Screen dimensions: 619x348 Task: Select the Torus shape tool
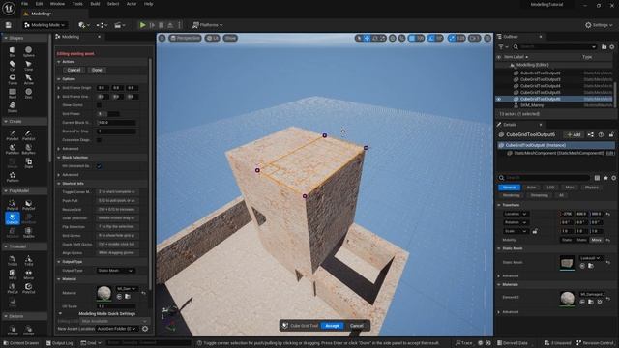tap(13, 79)
